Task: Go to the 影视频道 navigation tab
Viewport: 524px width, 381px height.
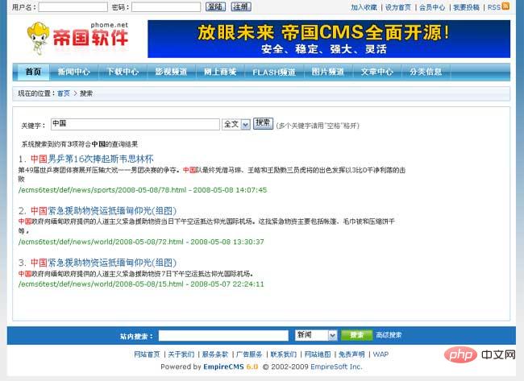Action: tap(171, 72)
